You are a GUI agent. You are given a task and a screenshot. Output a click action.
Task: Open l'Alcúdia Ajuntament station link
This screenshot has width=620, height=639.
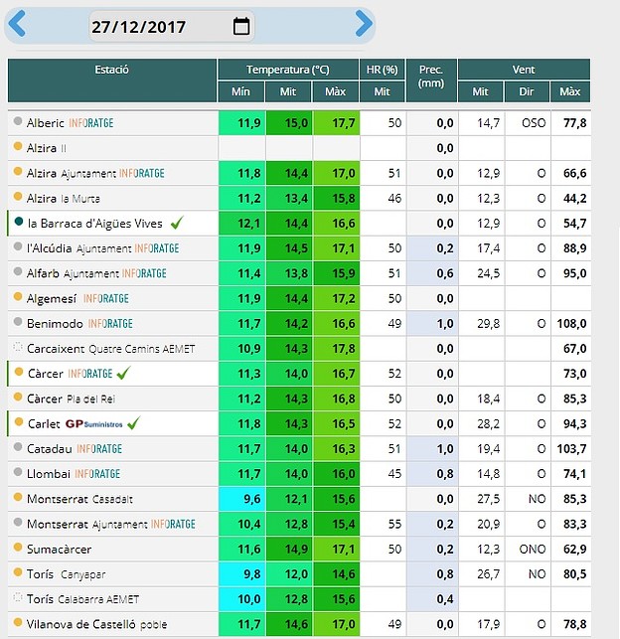[x=79, y=248]
